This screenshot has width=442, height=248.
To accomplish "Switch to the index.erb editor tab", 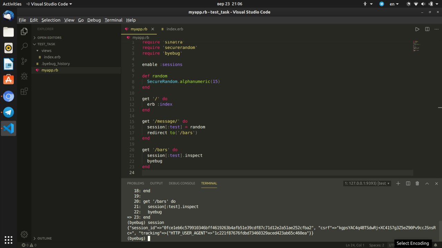I will click(175, 29).
